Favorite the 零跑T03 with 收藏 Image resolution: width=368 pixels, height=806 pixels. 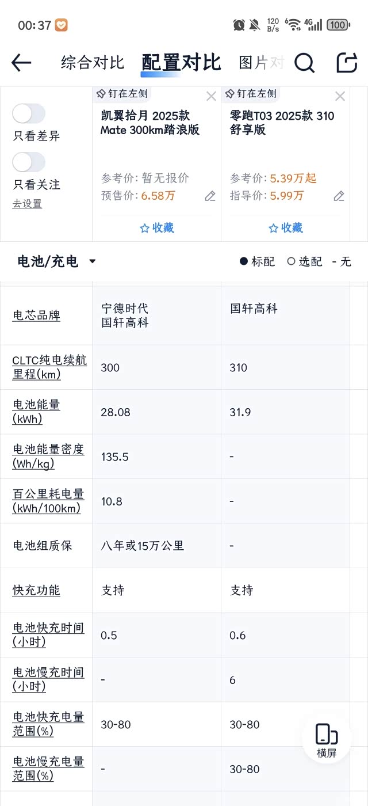pyautogui.click(x=286, y=228)
